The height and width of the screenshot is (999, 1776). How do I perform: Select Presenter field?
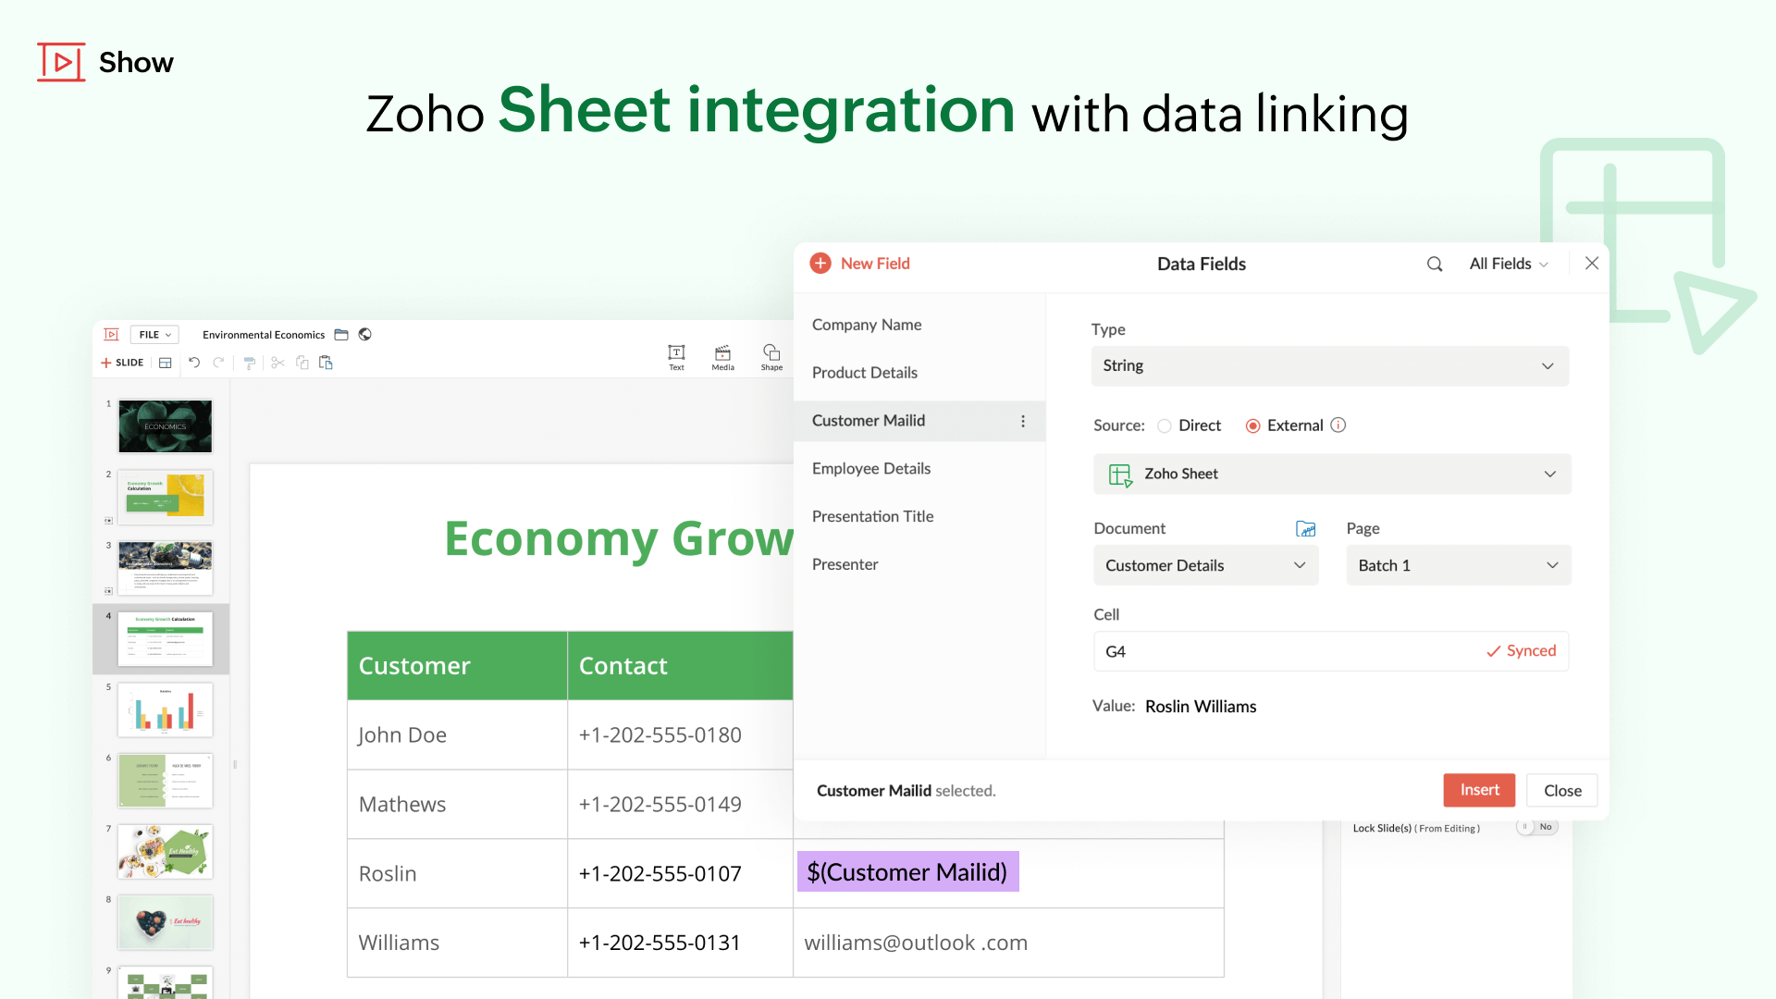point(919,565)
